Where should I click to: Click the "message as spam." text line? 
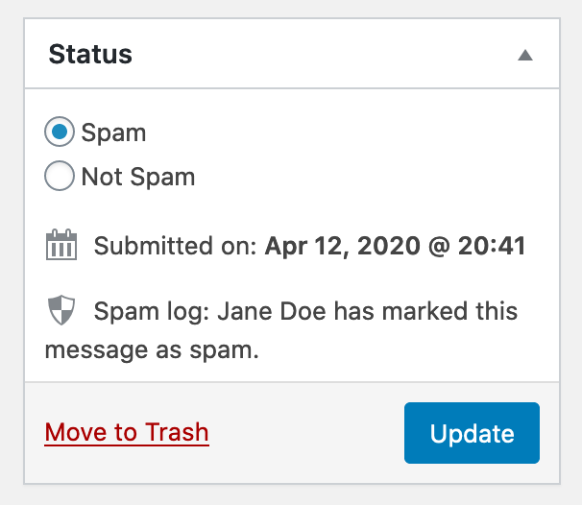152,350
